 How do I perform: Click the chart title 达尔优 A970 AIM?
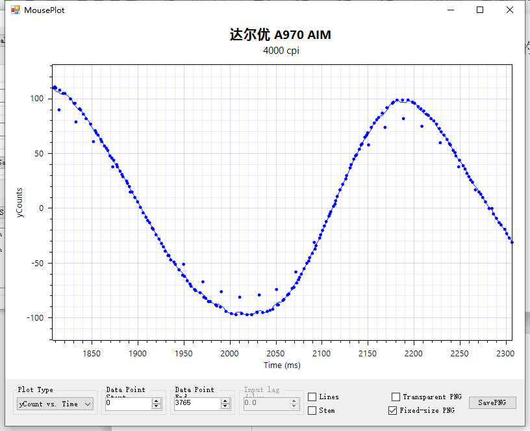pos(280,35)
